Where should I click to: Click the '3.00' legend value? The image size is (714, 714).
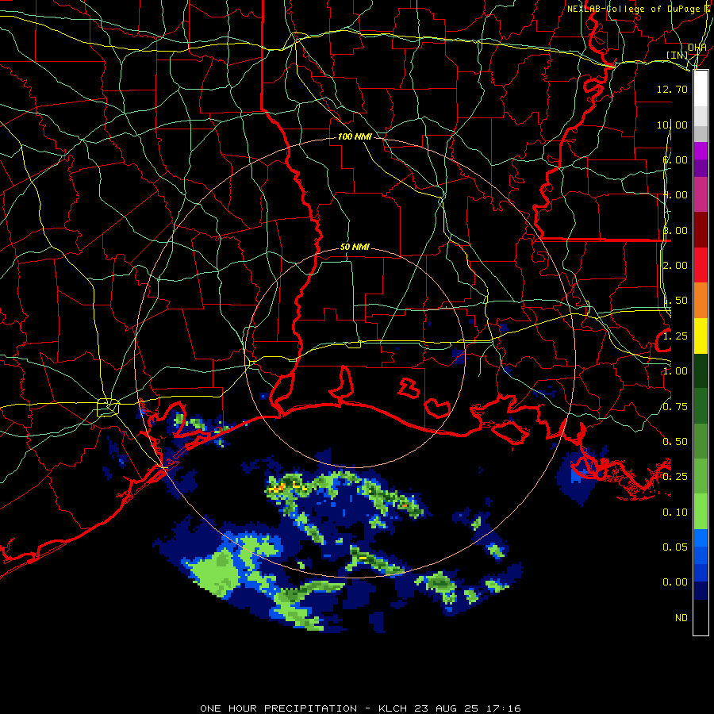[675, 230]
